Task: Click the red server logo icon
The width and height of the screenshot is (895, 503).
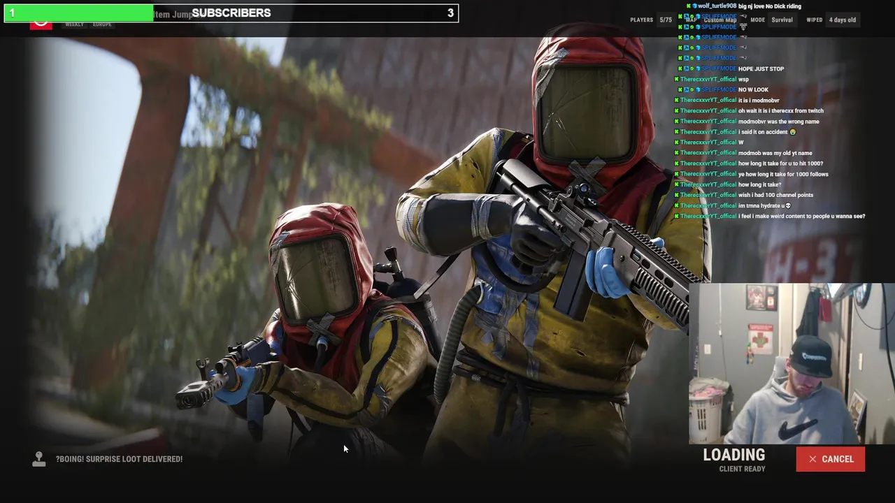Action: pos(41,24)
